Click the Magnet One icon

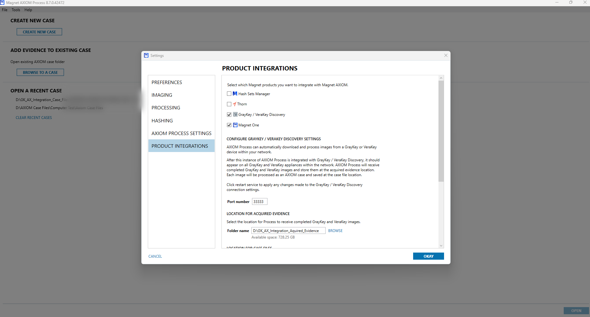[x=235, y=125]
